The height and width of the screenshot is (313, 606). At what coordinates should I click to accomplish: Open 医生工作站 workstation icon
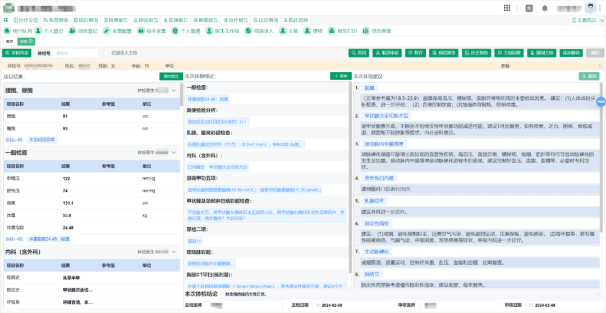pyautogui.click(x=209, y=31)
